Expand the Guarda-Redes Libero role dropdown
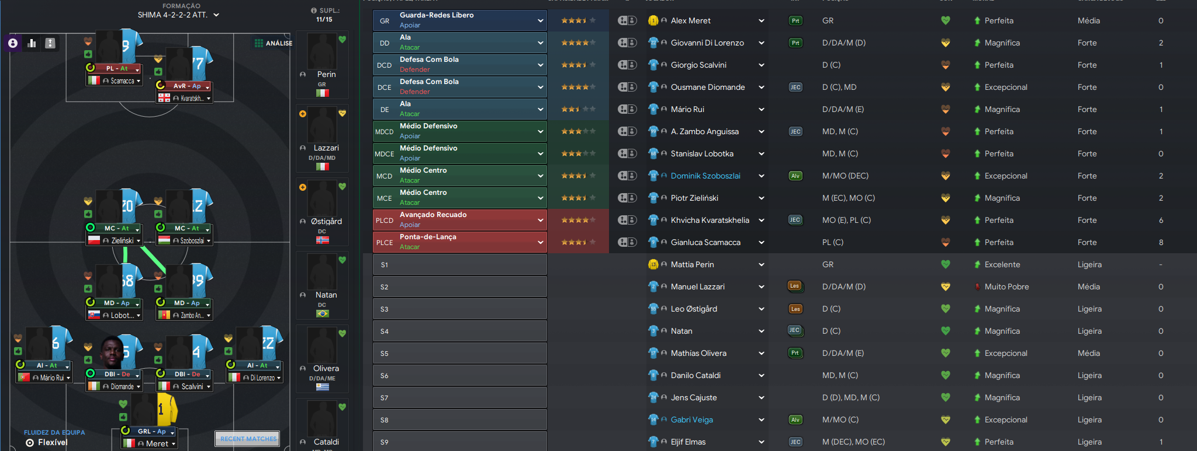1197x451 pixels. [540, 20]
